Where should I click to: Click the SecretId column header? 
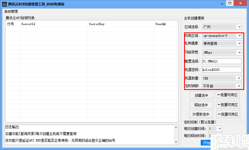(54, 24)
